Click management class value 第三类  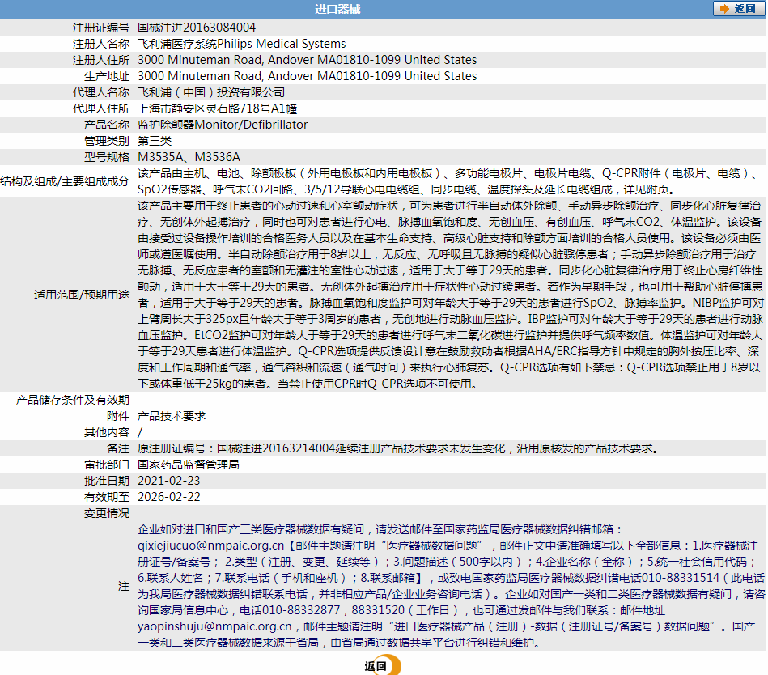click(x=155, y=141)
